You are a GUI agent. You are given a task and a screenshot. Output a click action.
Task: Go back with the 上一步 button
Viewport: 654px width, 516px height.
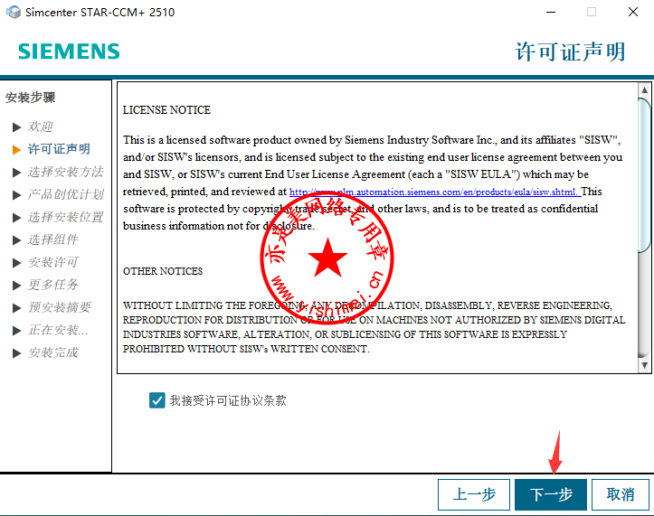pyautogui.click(x=474, y=494)
